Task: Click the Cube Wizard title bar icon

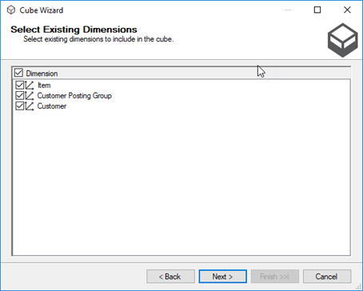Action: tap(11, 10)
